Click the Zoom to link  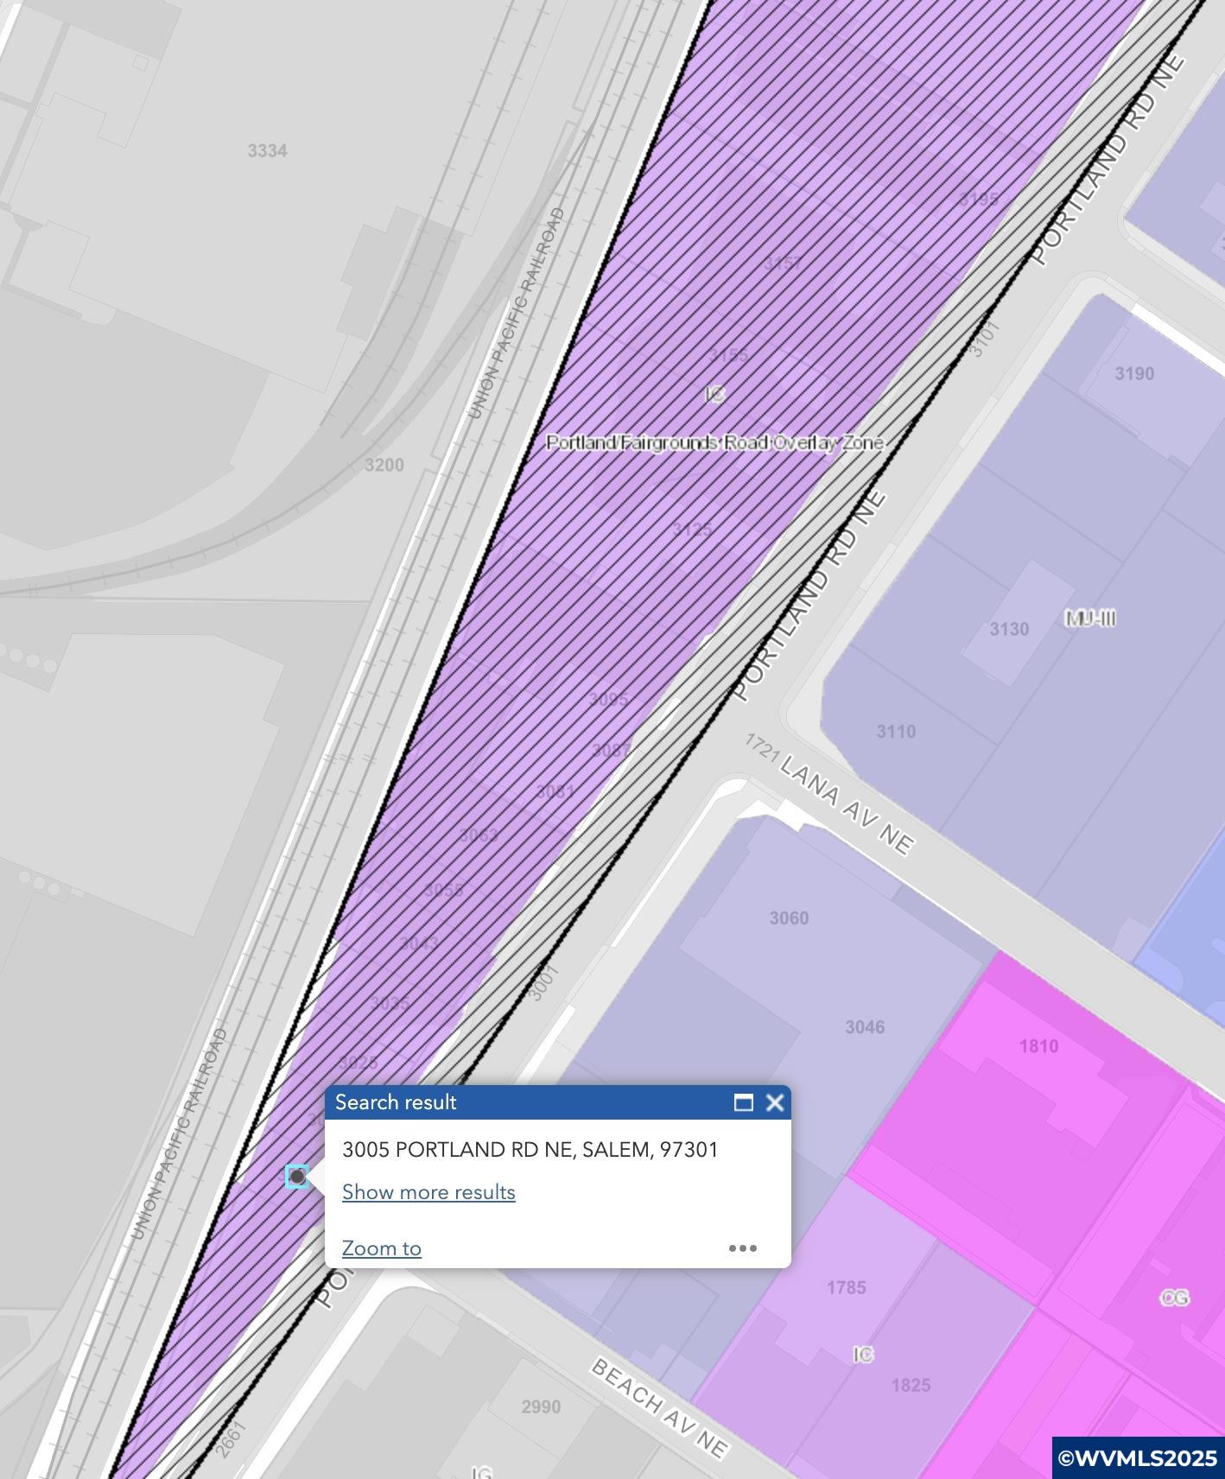point(382,1248)
